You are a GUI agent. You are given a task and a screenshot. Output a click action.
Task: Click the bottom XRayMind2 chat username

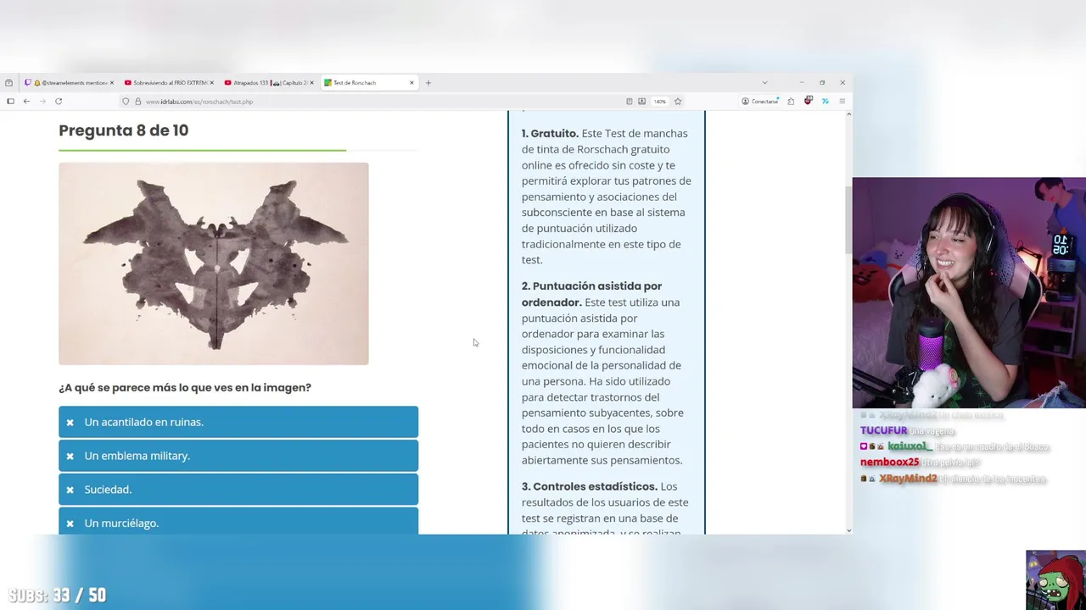908,479
